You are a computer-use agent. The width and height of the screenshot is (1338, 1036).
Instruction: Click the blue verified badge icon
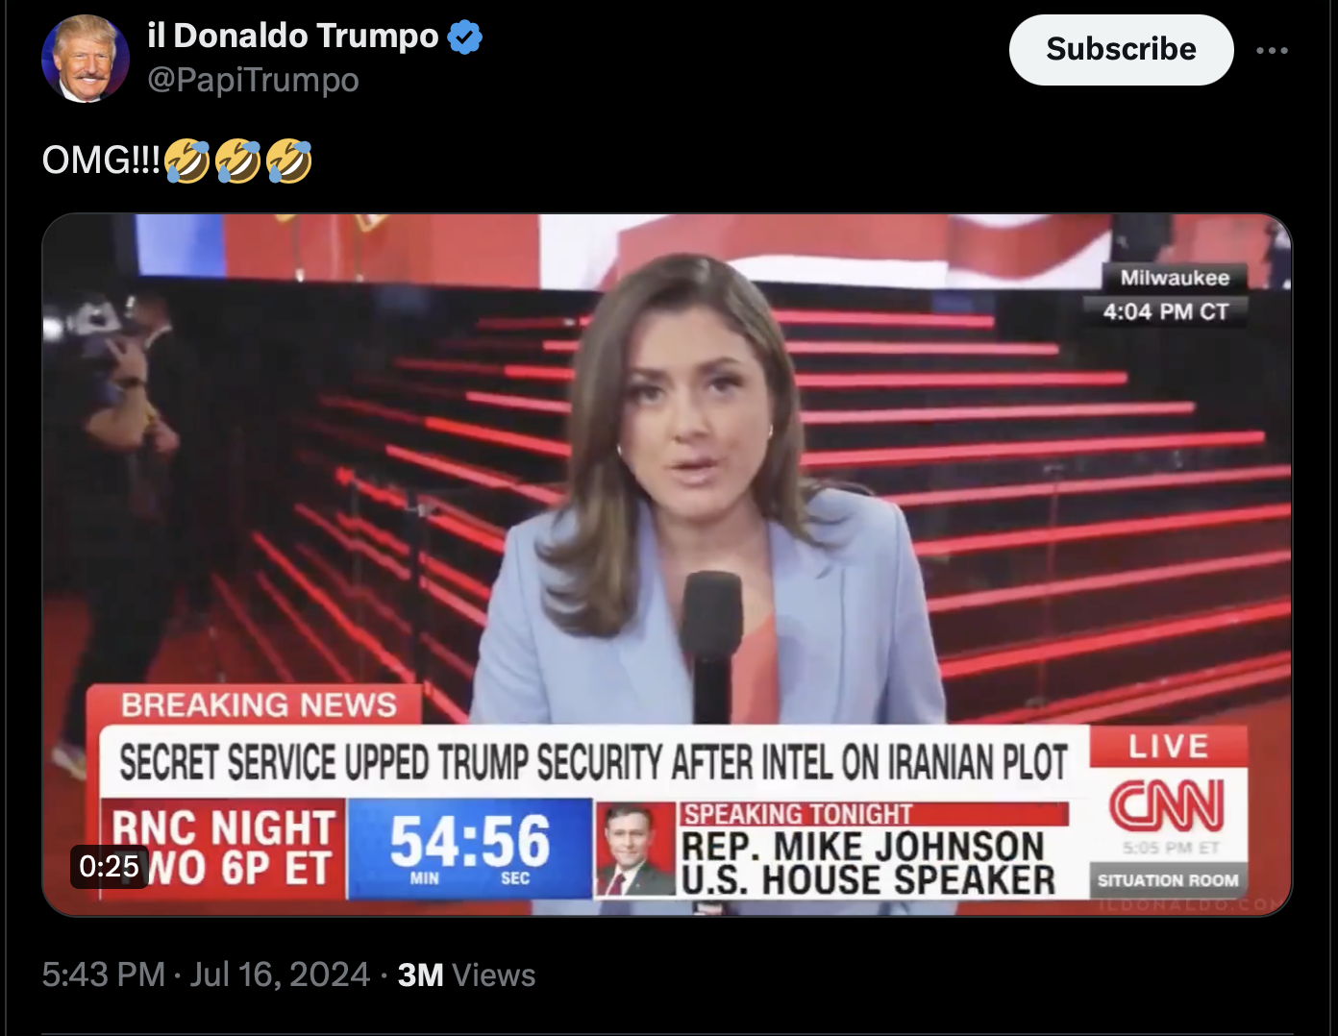click(x=465, y=37)
